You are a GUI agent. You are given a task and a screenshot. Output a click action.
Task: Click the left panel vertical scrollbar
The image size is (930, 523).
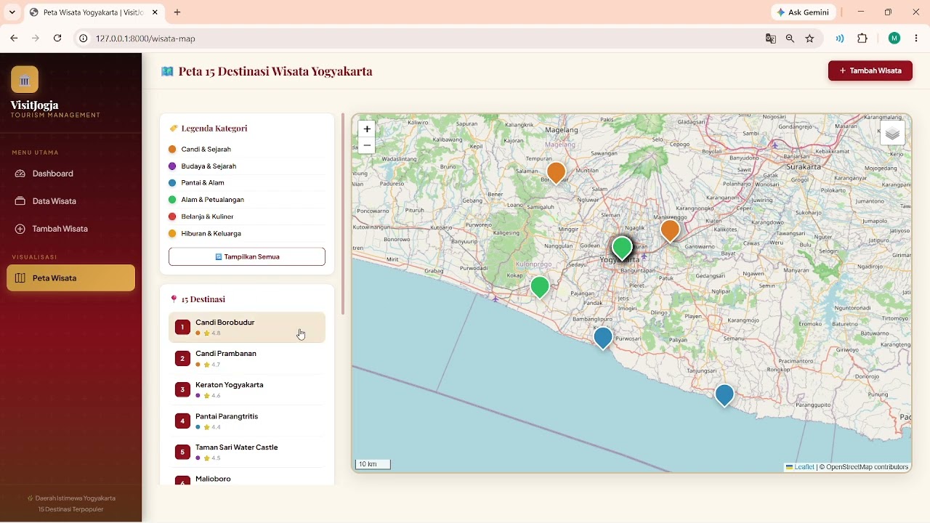pyautogui.click(x=342, y=214)
